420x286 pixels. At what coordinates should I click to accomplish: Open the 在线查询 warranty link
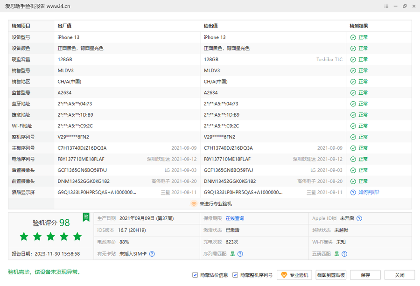click(x=235, y=218)
